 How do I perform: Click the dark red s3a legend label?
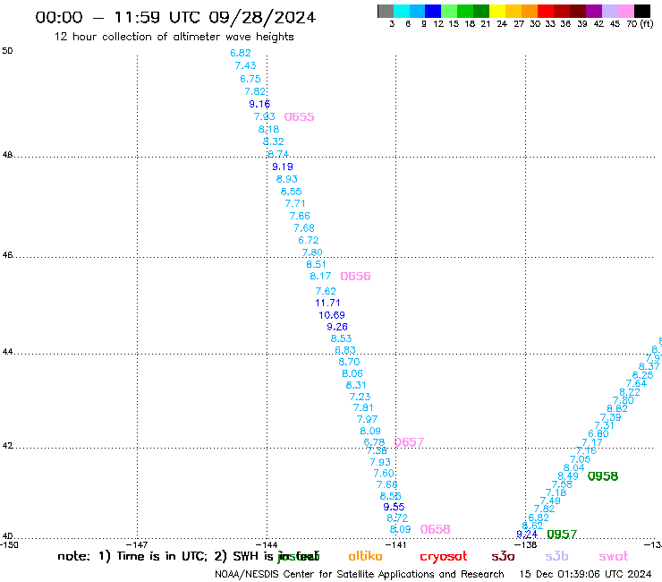point(503,557)
